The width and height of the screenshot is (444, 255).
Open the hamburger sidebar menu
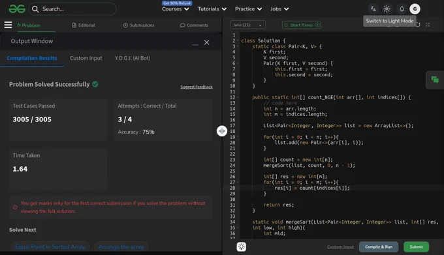point(8,25)
